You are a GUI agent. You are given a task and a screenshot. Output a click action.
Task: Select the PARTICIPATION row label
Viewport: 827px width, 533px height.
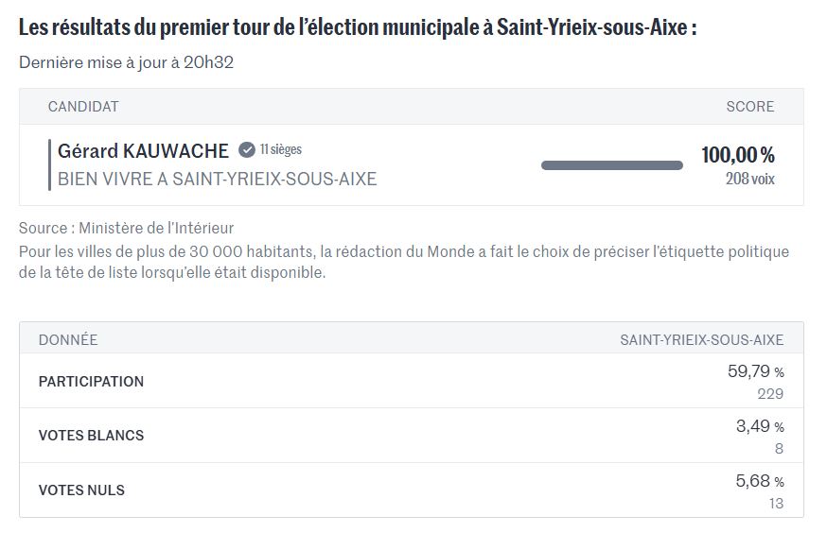(x=91, y=382)
